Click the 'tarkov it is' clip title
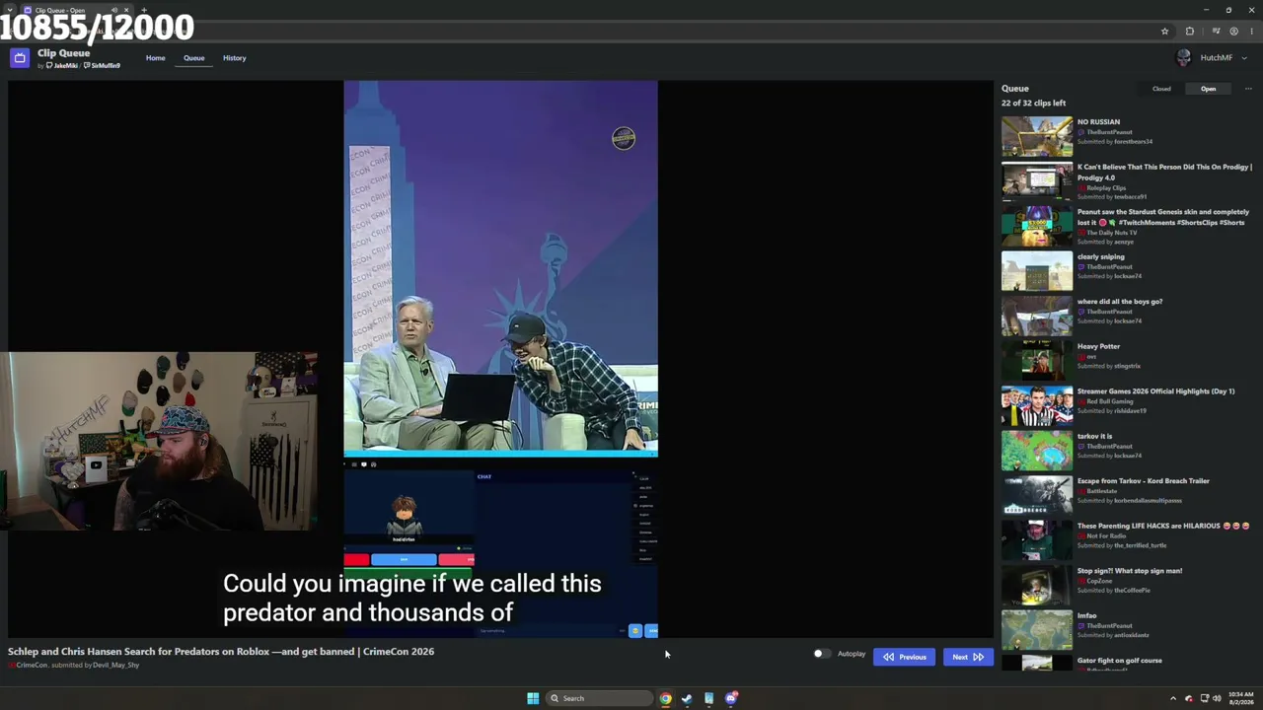The image size is (1263, 710). pyautogui.click(x=1094, y=436)
